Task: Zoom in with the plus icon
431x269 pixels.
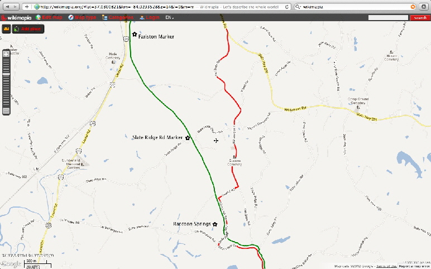Action: [6, 54]
